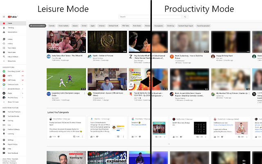Open Opeth Soldier of Fortune thumbnail

click(107, 42)
